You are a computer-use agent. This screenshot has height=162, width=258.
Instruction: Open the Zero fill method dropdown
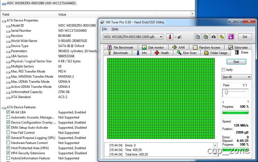tap(236, 77)
